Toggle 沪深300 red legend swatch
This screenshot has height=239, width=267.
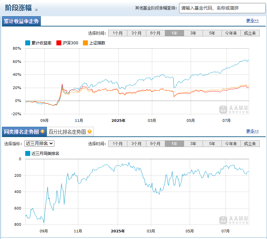[59, 43]
